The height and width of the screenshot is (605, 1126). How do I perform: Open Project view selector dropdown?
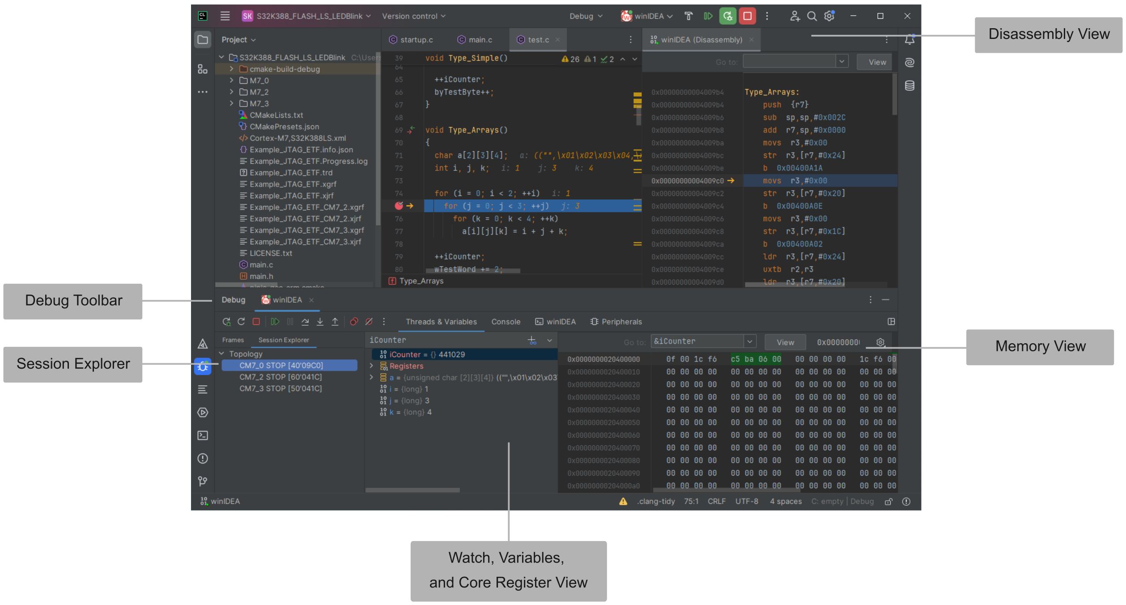tap(238, 40)
